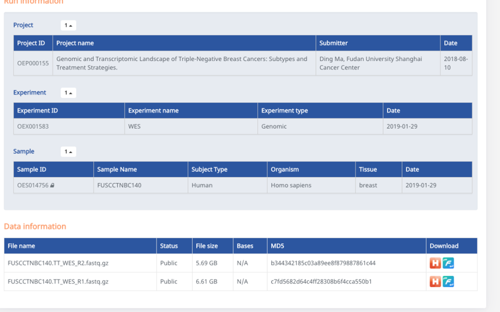Viewport: 500px width, 312px height.
Task: Click the Project ID column header
Action: tap(33, 43)
